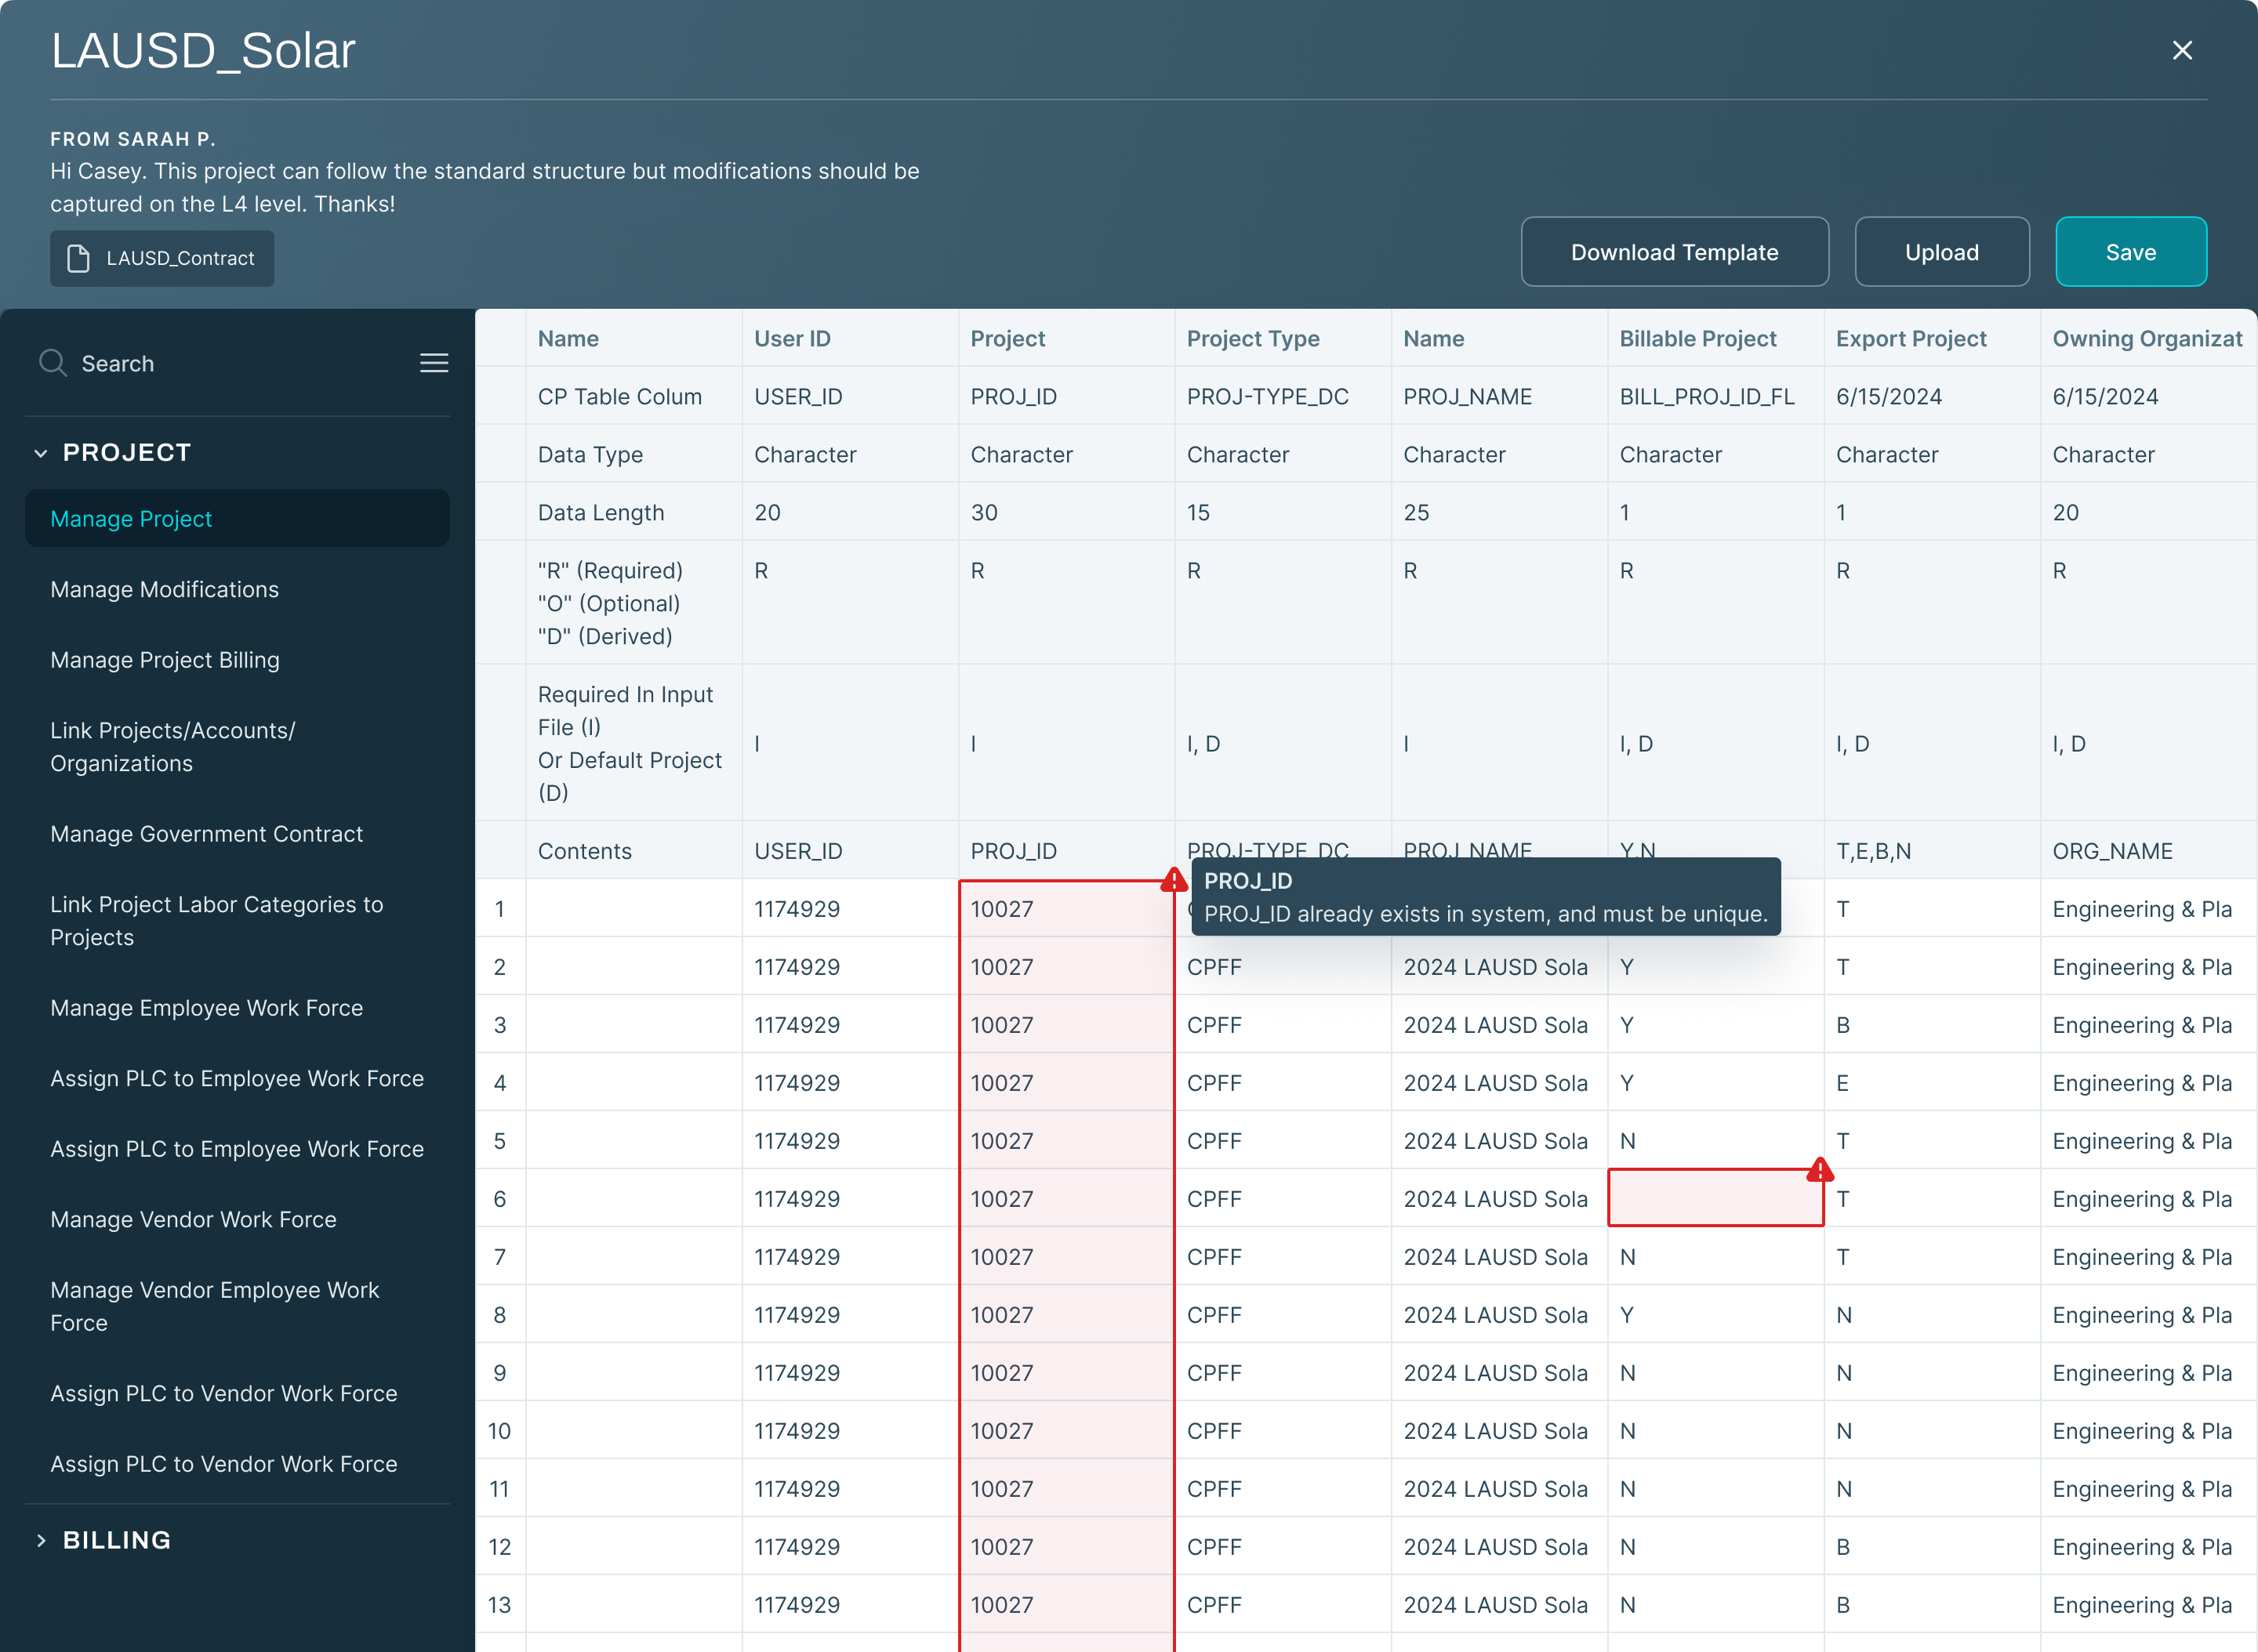Expand the BILLING section chevron
Screen dimensions: 2258x1652
point(41,1540)
